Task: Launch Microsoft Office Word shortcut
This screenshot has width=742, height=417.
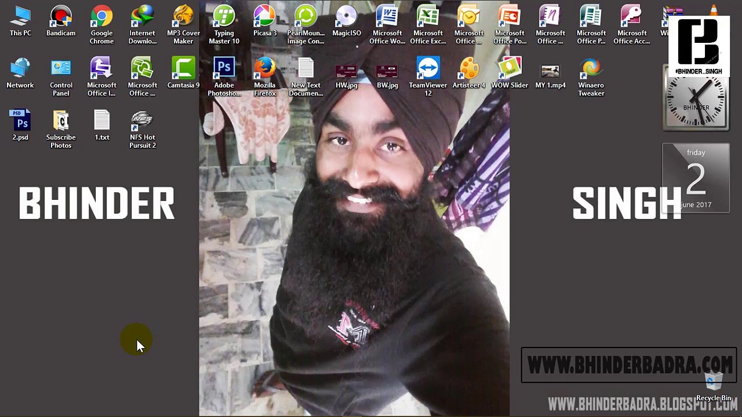Action: tap(387, 25)
